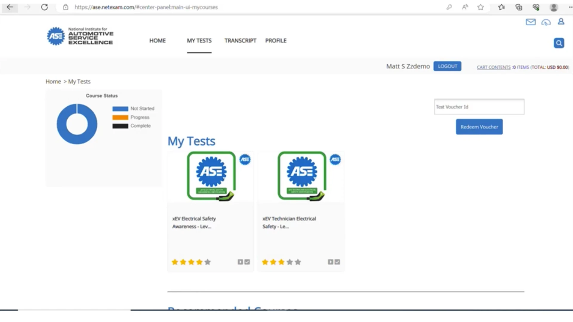The height and width of the screenshot is (322, 573).
Task: Click the Redeem Voucher button
Action: coord(479,127)
